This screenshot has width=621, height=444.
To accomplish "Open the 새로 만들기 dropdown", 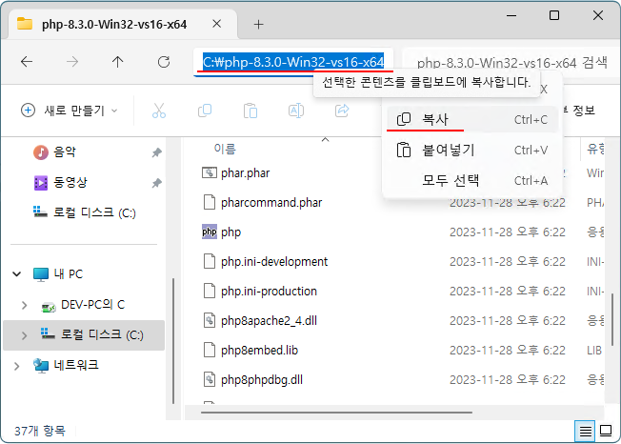I will click(70, 111).
